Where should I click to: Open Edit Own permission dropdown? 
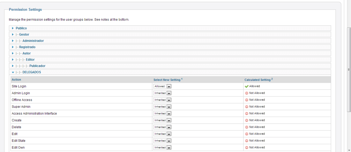coord(162,148)
